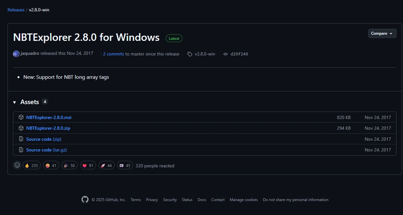
Task: Download Source code (zip)
Action: [44, 139]
